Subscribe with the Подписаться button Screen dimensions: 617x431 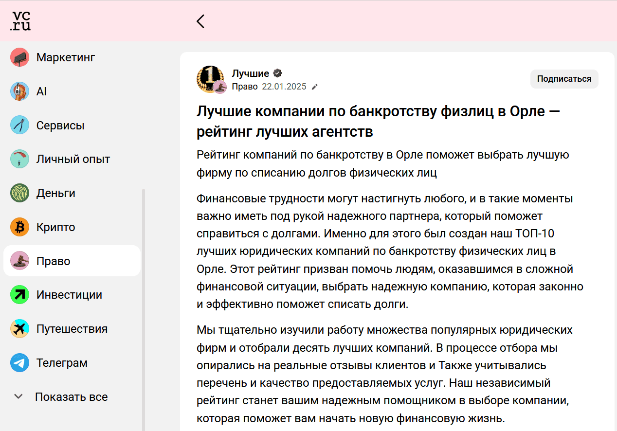(x=564, y=79)
